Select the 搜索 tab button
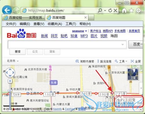Image resolution: width=145 pixels, height=114 pixels. 18,52
